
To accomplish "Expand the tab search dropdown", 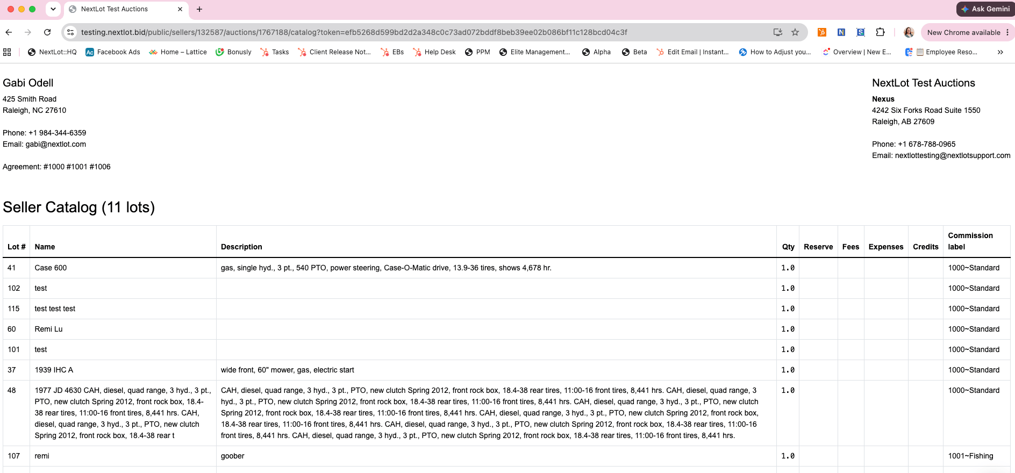I will (53, 9).
